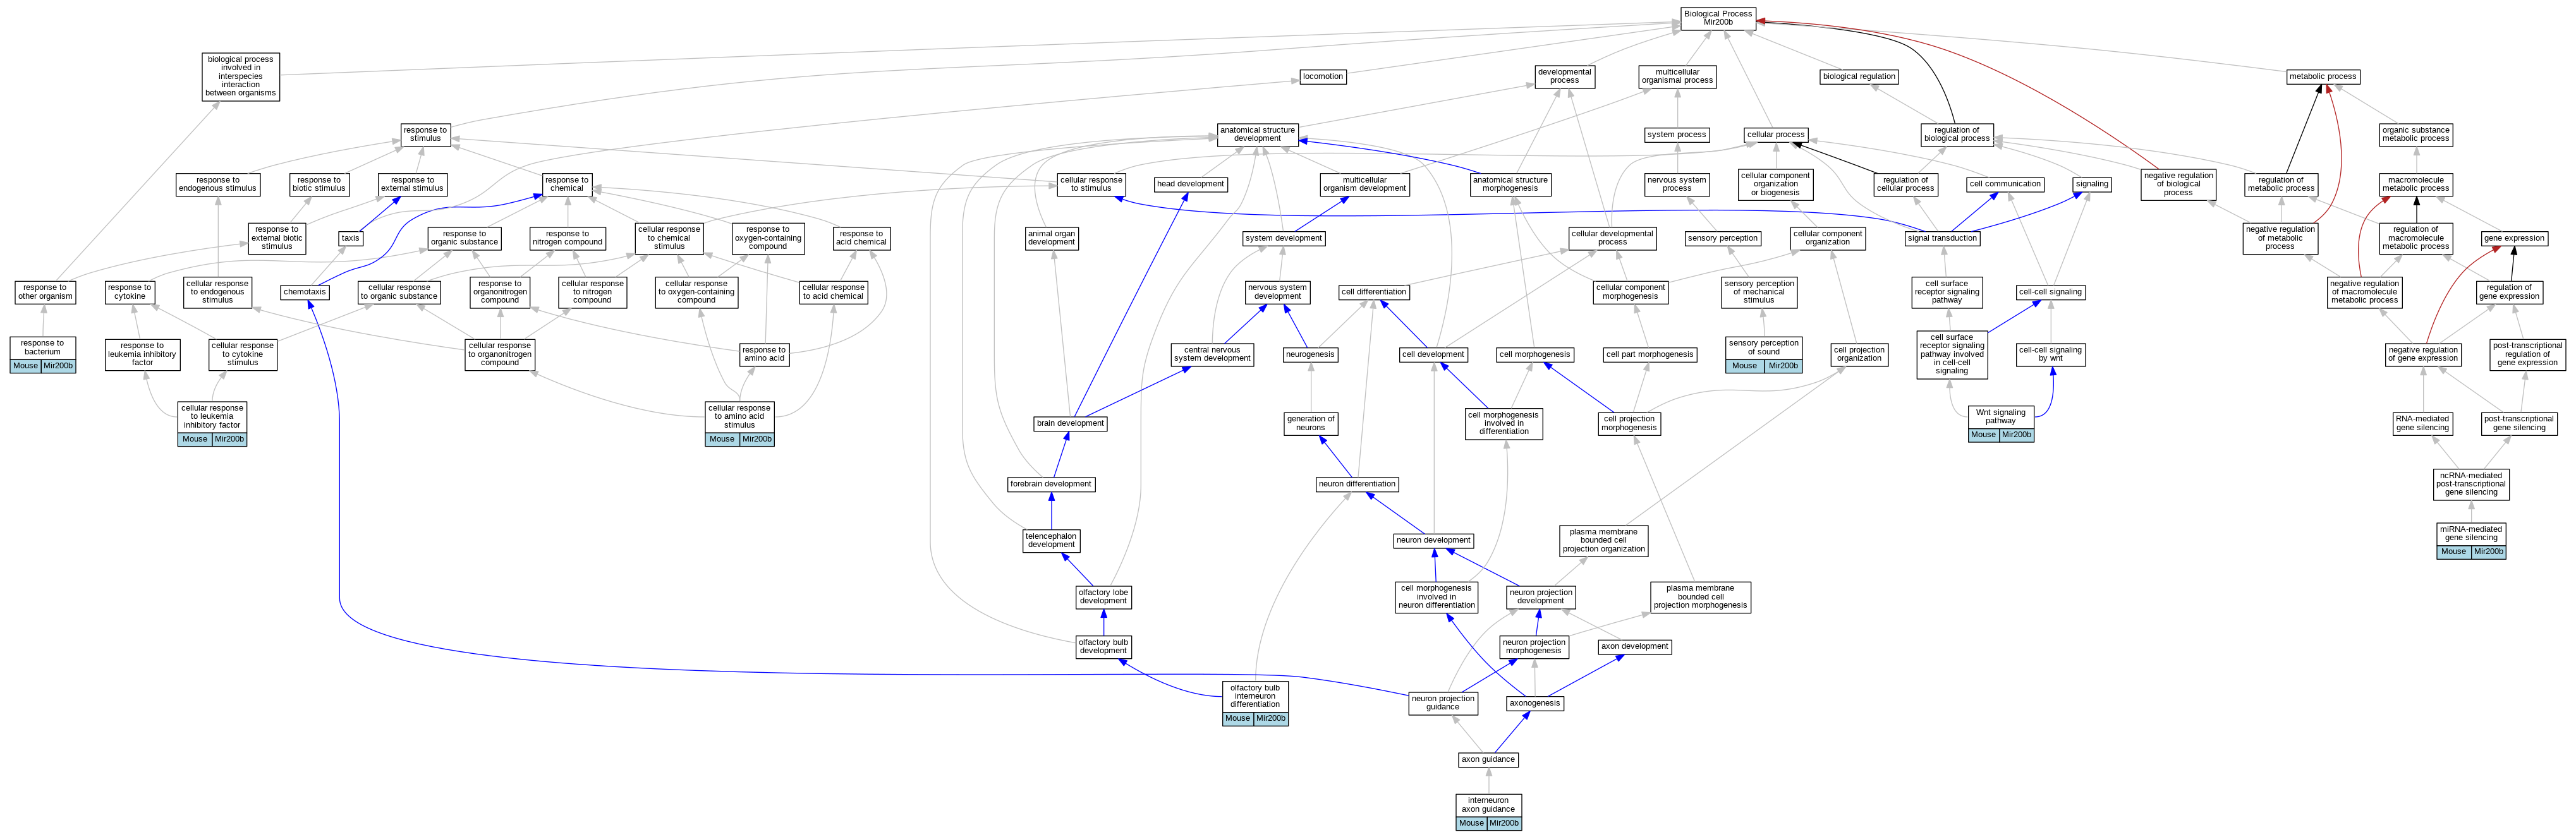
Task: Select the forebrain development node
Action: [1051, 484]
